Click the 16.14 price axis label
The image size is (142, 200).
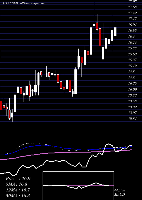coord(132,42)
